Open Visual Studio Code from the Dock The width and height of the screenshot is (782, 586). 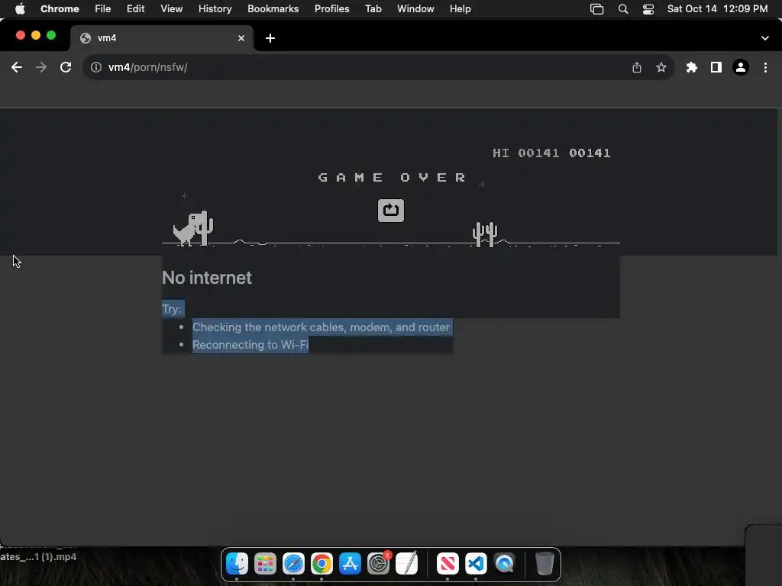pyautogui.click(x=476, y=564)
